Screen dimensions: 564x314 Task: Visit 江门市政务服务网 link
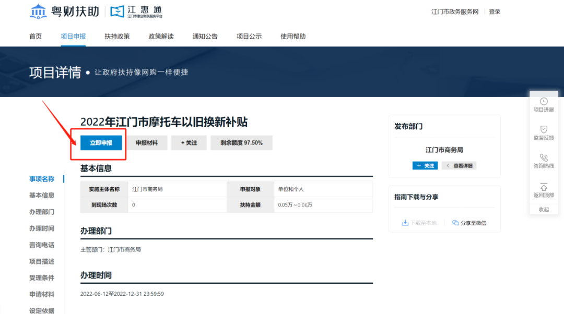pyautogui.click(x=455, y=12)
